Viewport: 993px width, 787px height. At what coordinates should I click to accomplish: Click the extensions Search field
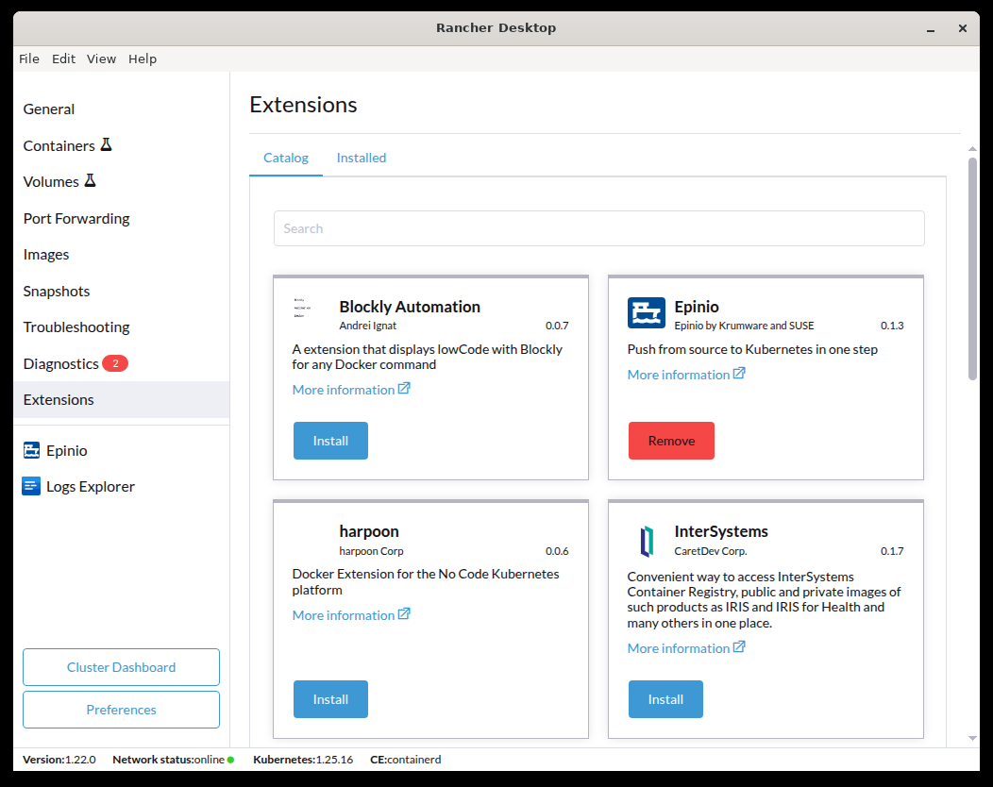point(598,228)
